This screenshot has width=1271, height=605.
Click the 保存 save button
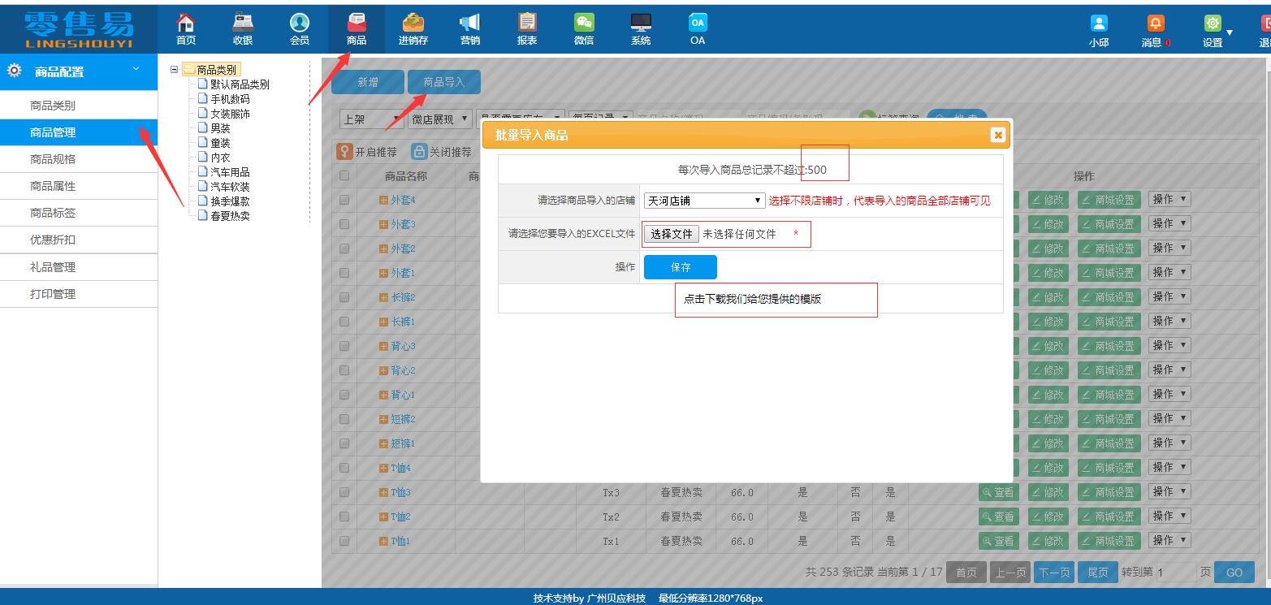(x=680, y=266)
